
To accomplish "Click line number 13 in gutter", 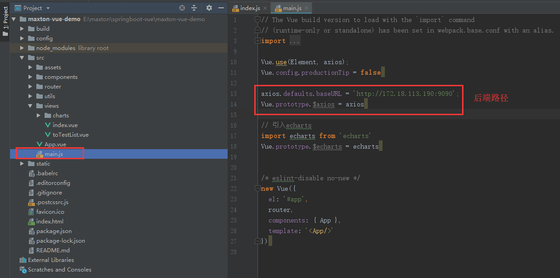I will (x=234, y=94).
